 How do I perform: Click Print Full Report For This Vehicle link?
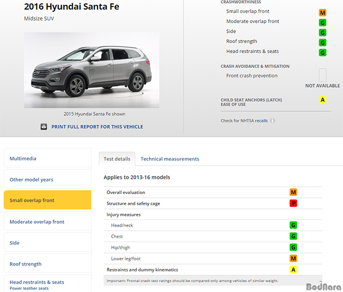pos(97,127)
